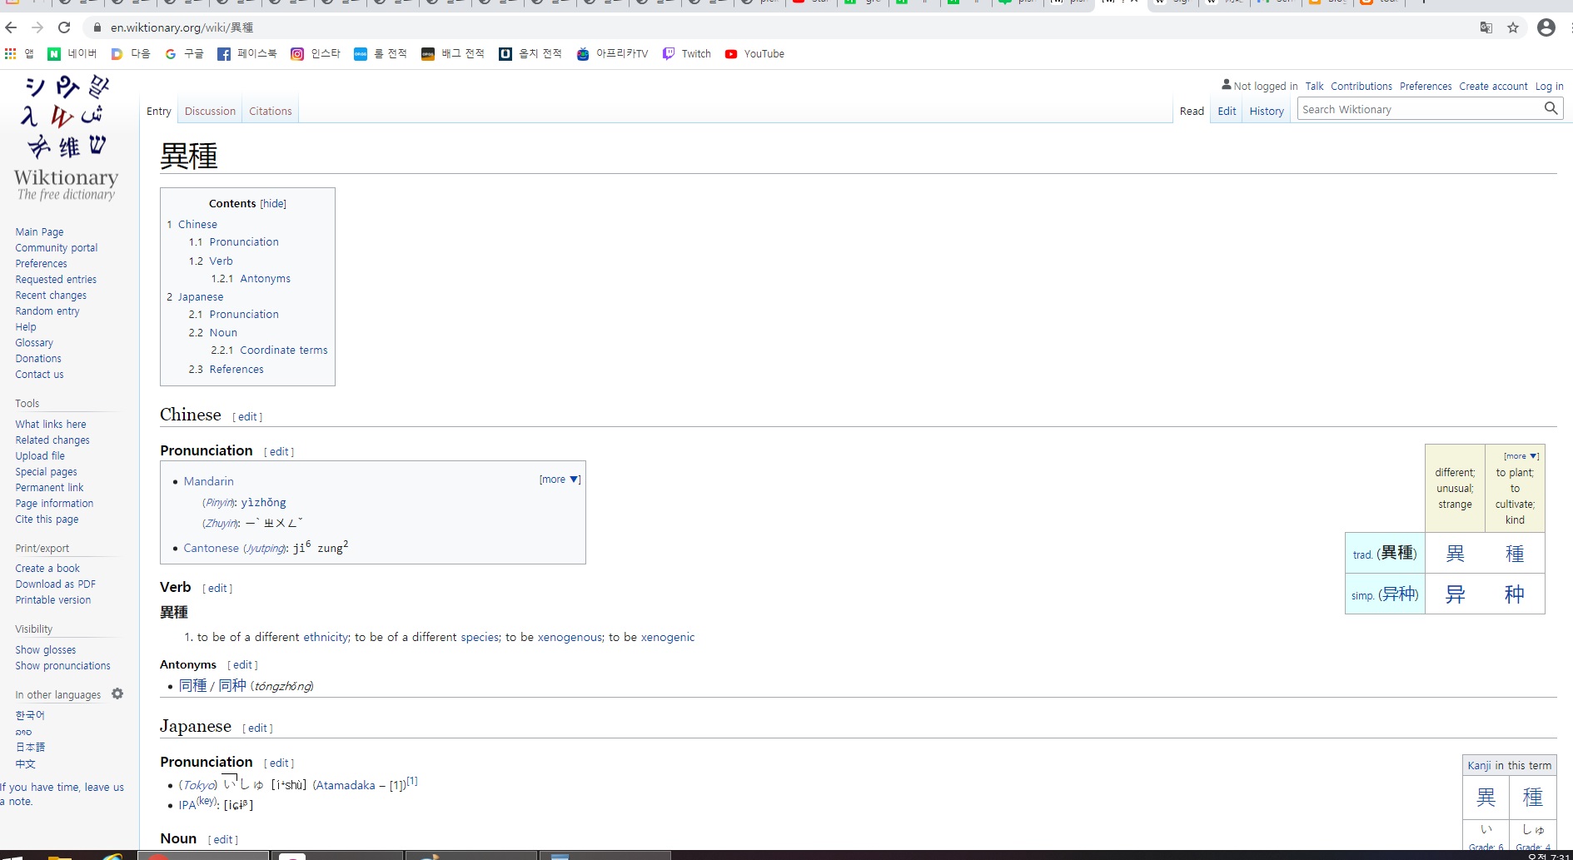Click the site lock icon in address bar
1573x860 pixels.
(x=97, y=27)
